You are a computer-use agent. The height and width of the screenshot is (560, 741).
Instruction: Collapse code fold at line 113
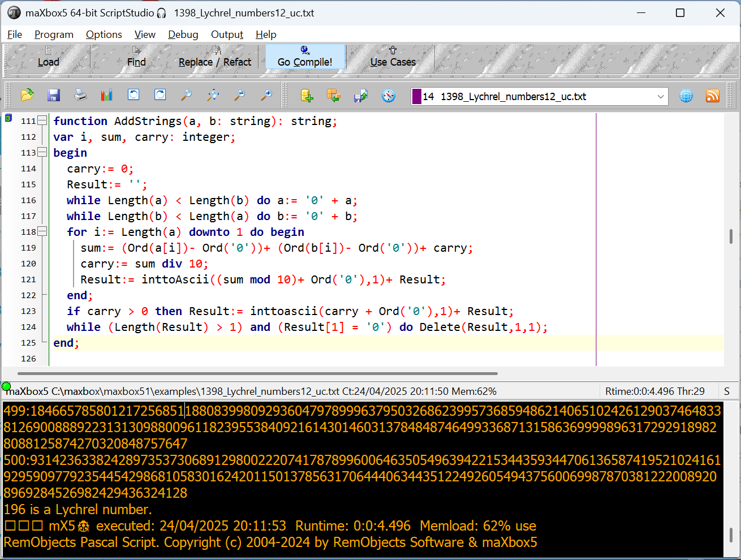click(x=42, y=153)
